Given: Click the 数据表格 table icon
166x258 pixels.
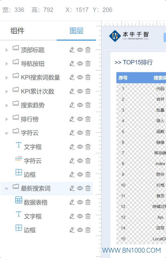Looking at the screenshot, I should (x=19, y=200).
